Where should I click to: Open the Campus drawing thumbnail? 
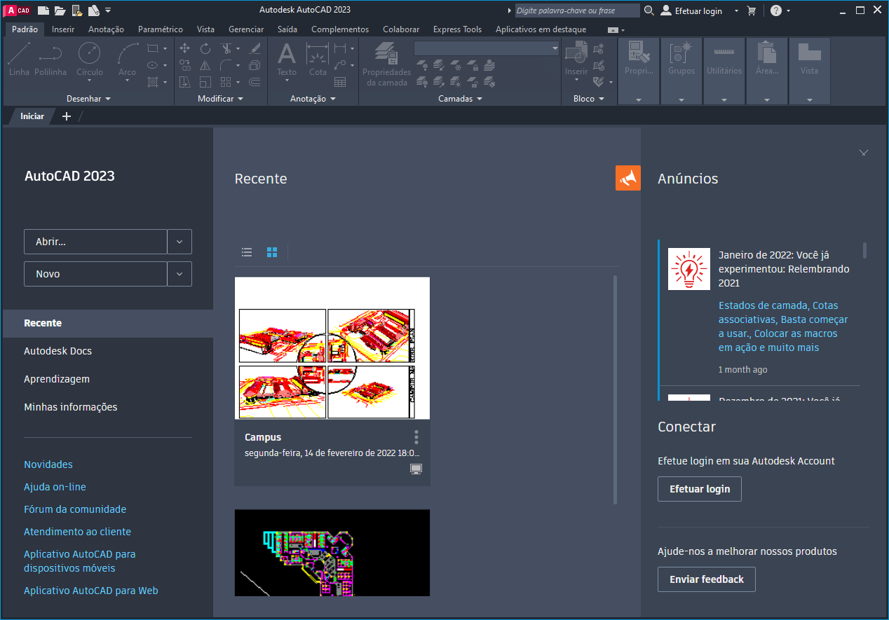pyautogui.click(x=332, y=348)
